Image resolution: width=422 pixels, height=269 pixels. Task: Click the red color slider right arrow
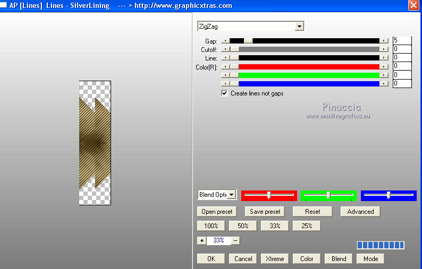pos(384,67)
